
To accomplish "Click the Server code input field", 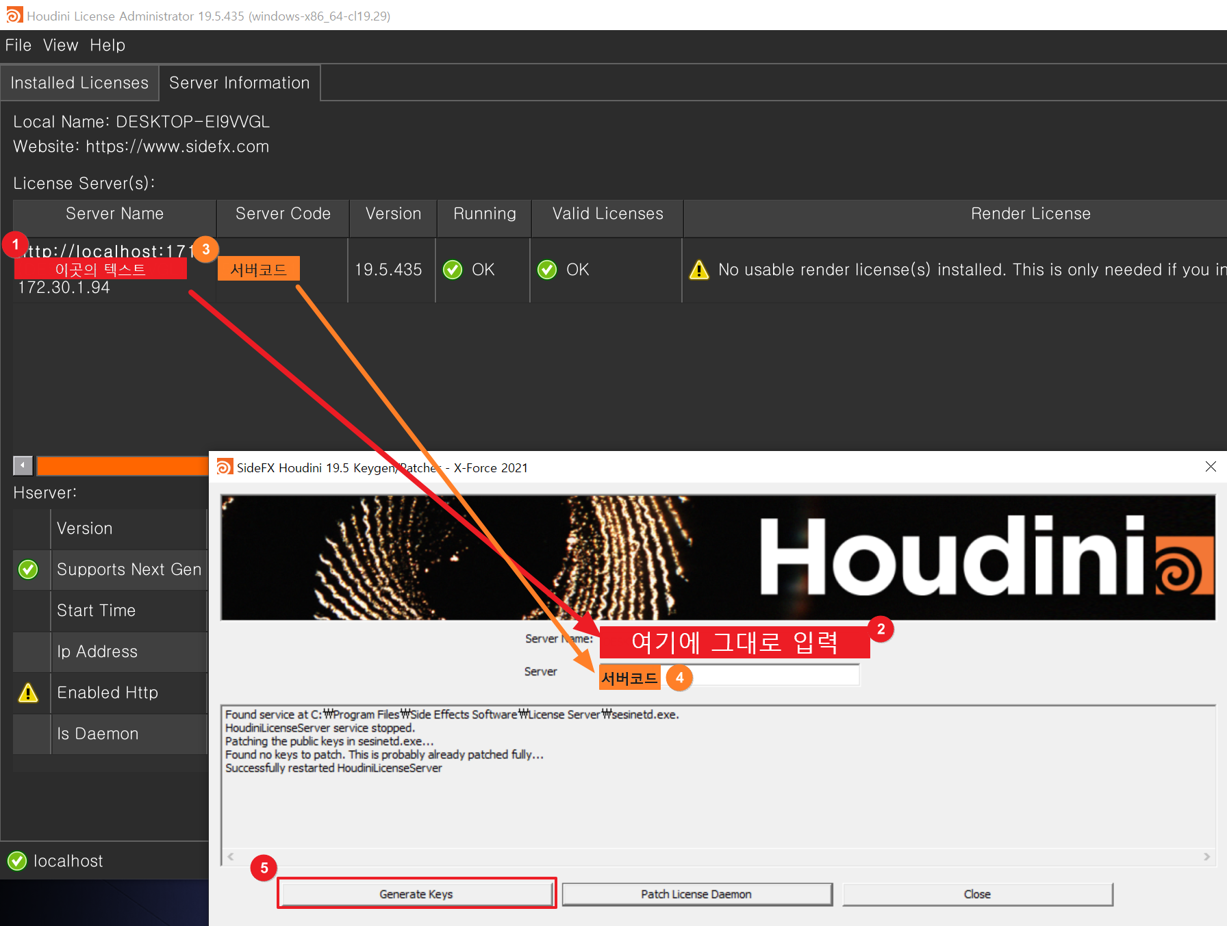I will tap(729, 674).
